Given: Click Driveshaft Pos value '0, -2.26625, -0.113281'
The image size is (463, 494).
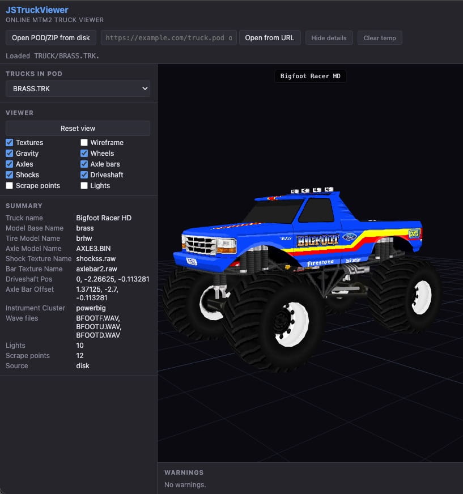Looking at the screenshot, I should pyautogui.click(x=113, y=279).
